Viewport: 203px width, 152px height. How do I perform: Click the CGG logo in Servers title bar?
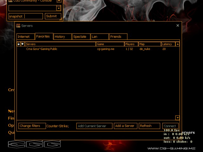point(18,26)
